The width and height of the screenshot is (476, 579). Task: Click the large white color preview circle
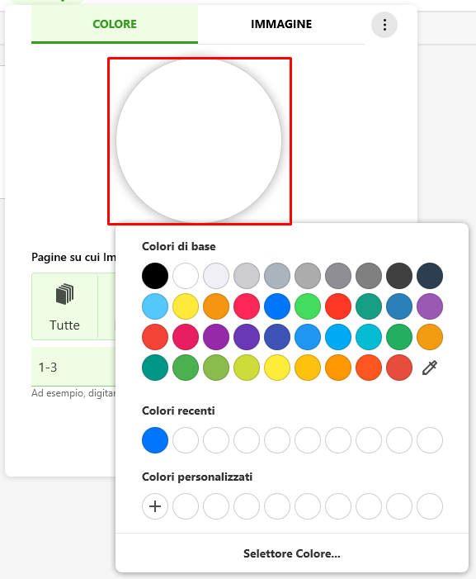[x=199, y=140]
